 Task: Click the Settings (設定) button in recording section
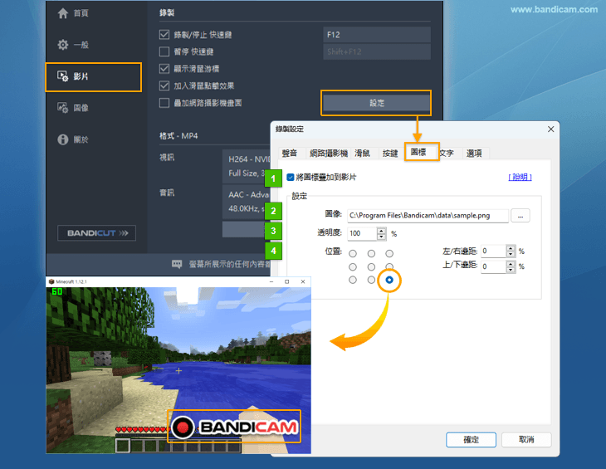[376, 103]
